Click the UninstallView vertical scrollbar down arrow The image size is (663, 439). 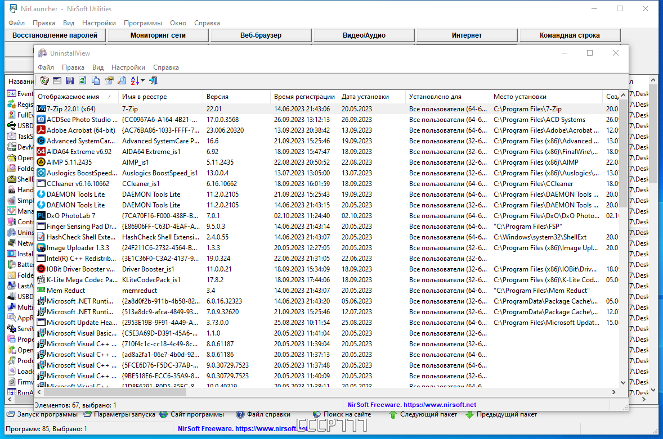[x=623, y=383]
